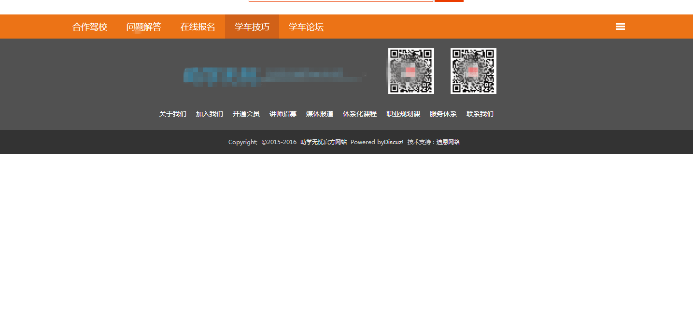Open the 媒体报道 media link
The image size is (693, 309).
pos(319,114)
